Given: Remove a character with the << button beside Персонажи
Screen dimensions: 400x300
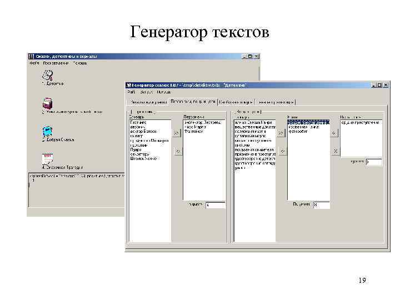Looking at the screenshot, I should pos(178,151).
